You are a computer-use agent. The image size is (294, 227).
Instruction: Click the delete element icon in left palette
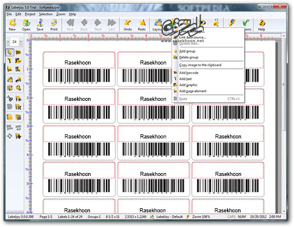click(18, 107)
